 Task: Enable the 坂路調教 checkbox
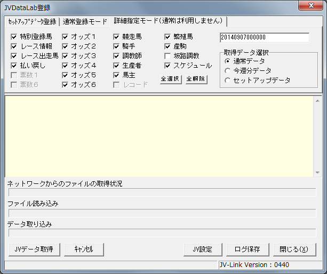coord(168,56)
